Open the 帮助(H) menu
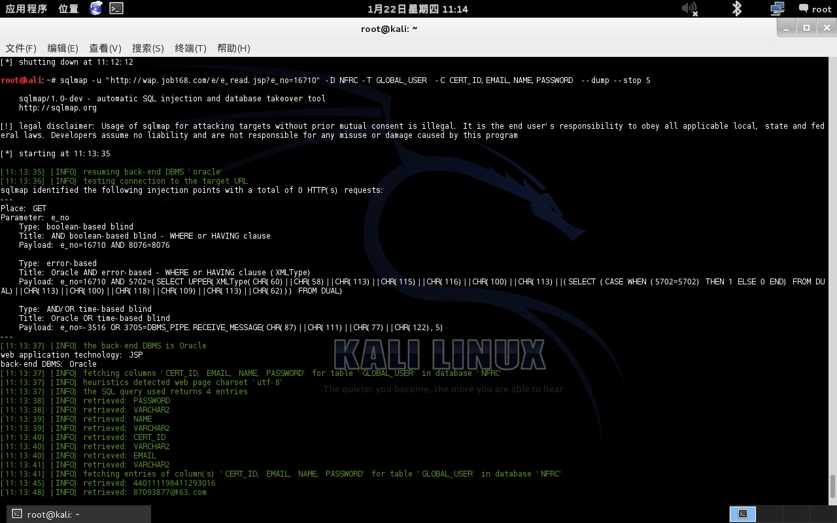The image size is (837, 523). [x=233, y=48]
